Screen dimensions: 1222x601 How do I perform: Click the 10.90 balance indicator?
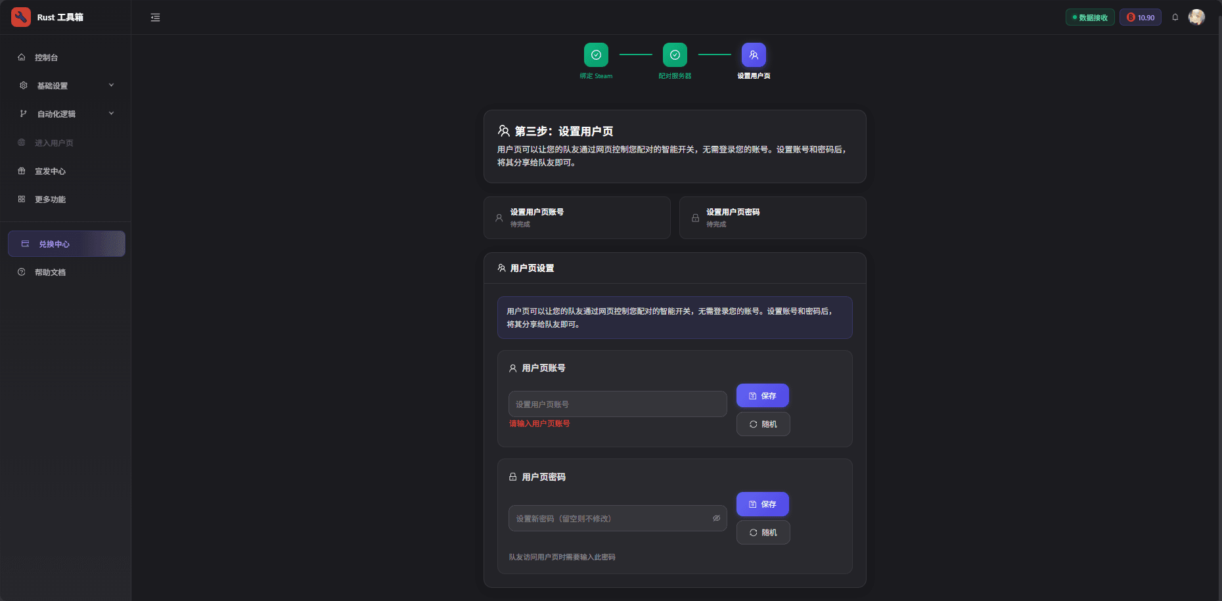click(x=1140, y=17)
